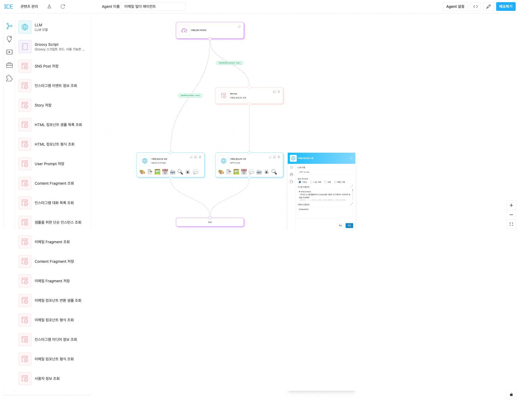This screenshot has width=520, height=403.
Task: Click the 배포하기 deploy button
Action: [506, 7]
